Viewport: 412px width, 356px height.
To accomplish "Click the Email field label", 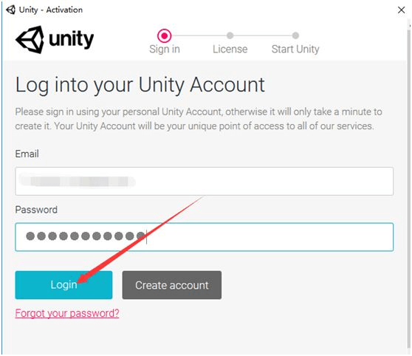I will coord(27,154).
